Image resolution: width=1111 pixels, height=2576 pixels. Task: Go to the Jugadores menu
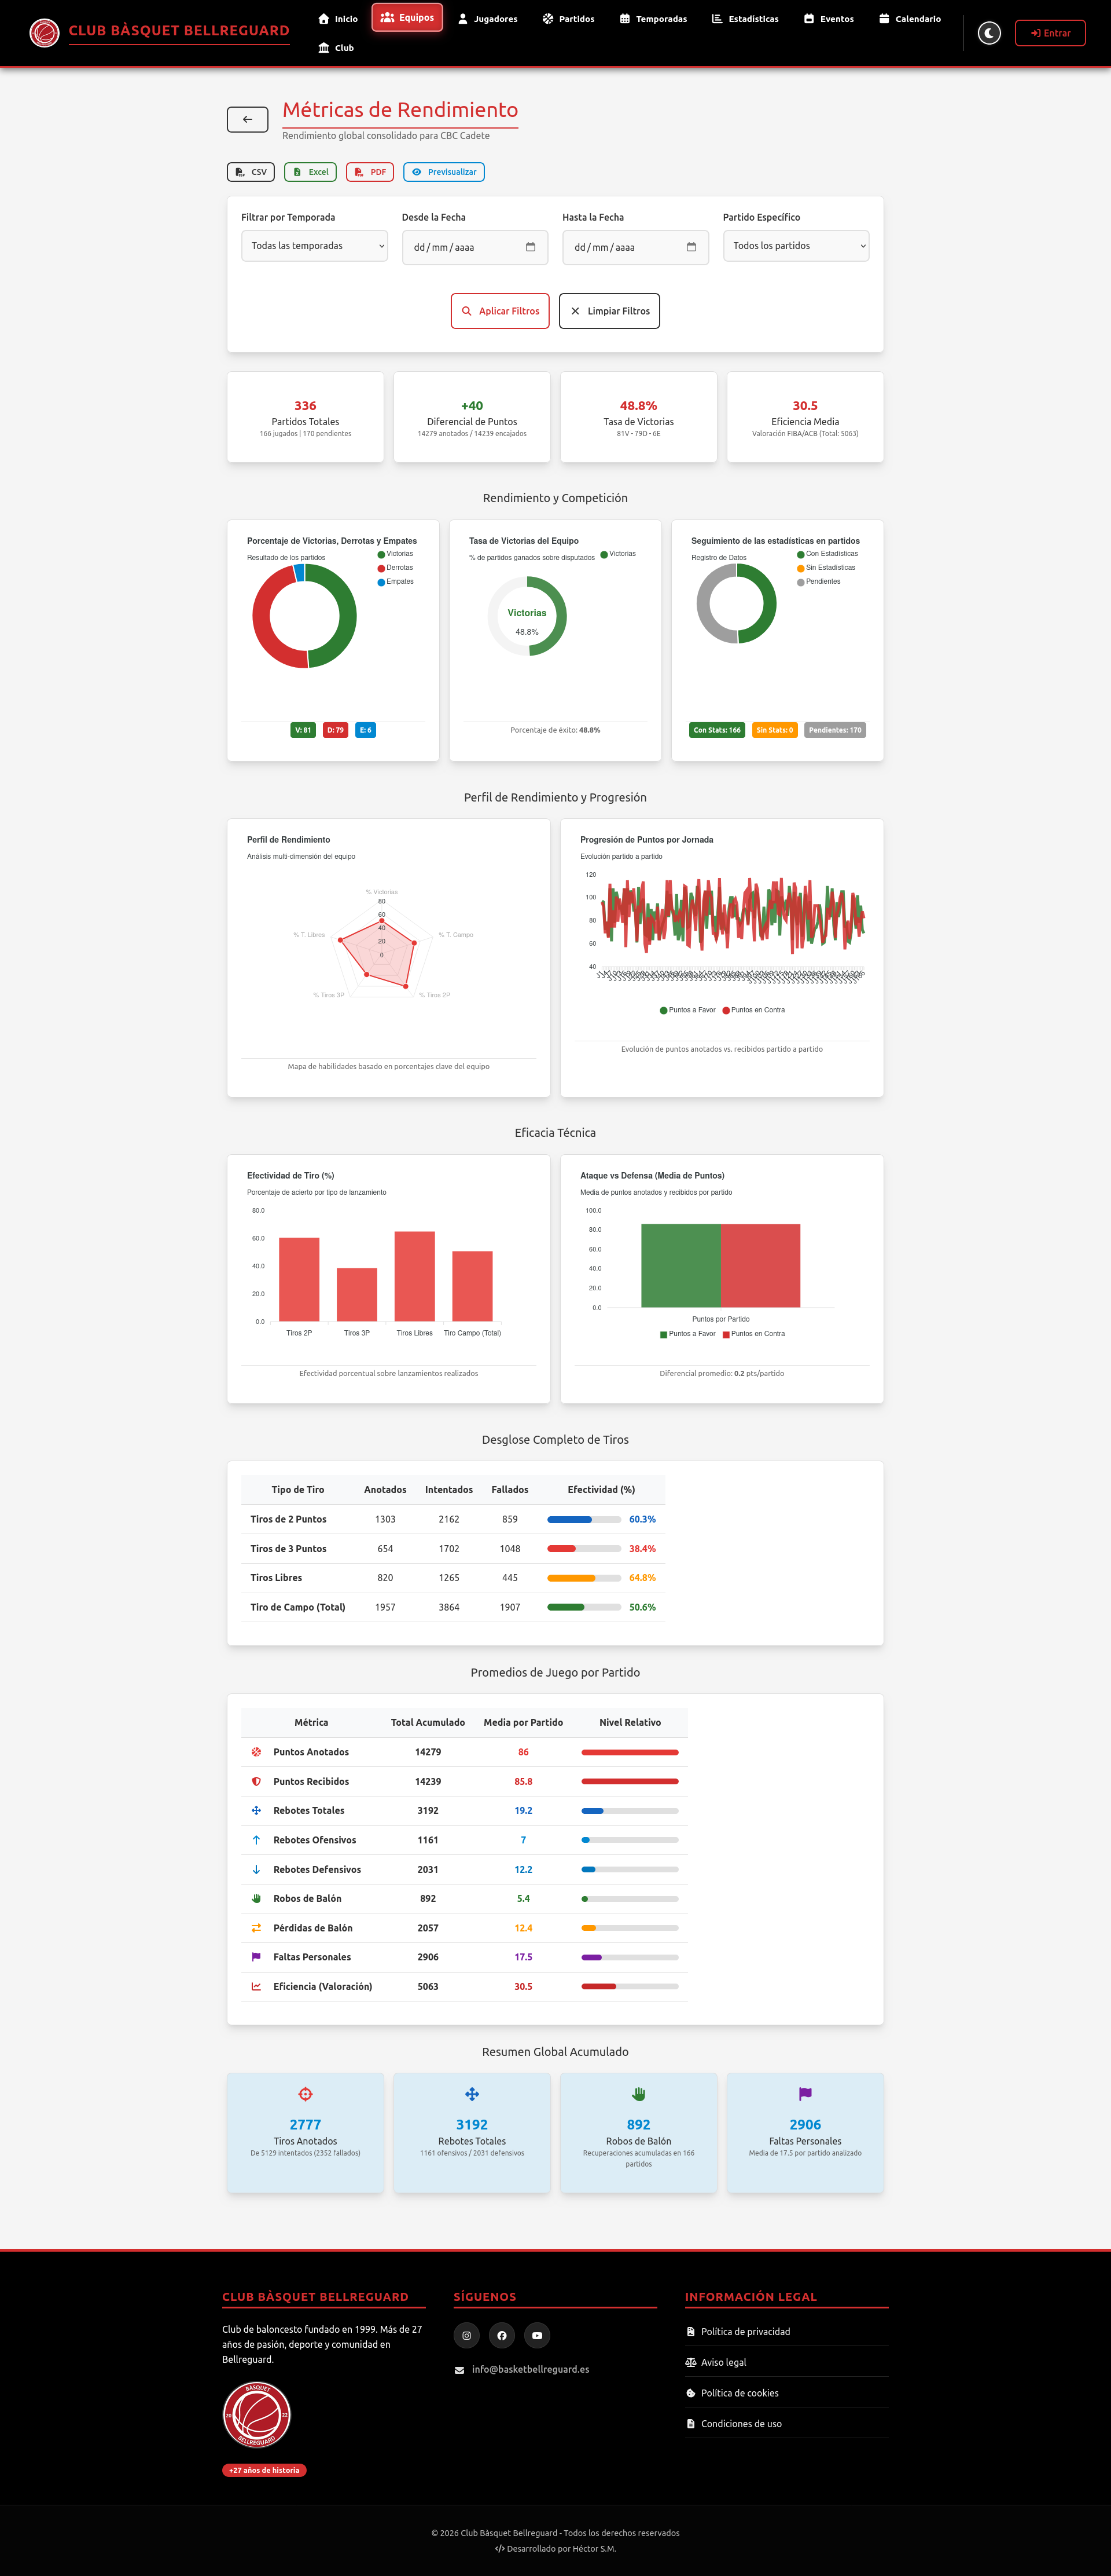[x=488, y=19]
